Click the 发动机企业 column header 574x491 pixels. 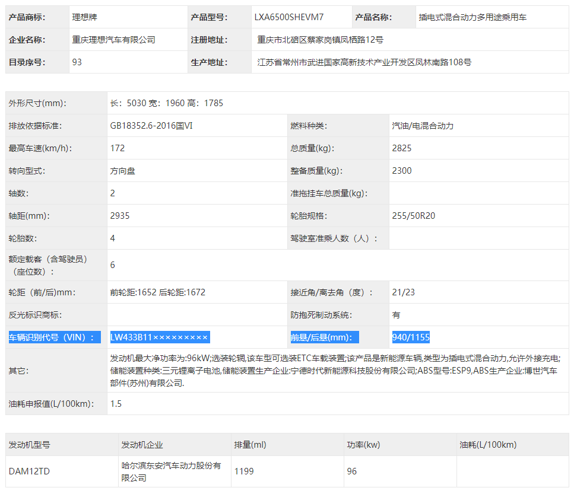coord(142,445)
